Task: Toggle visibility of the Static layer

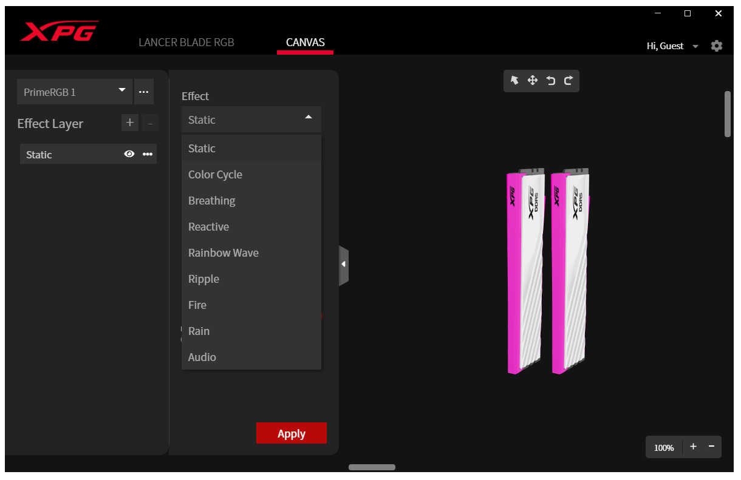Action: tap(129, 154)
